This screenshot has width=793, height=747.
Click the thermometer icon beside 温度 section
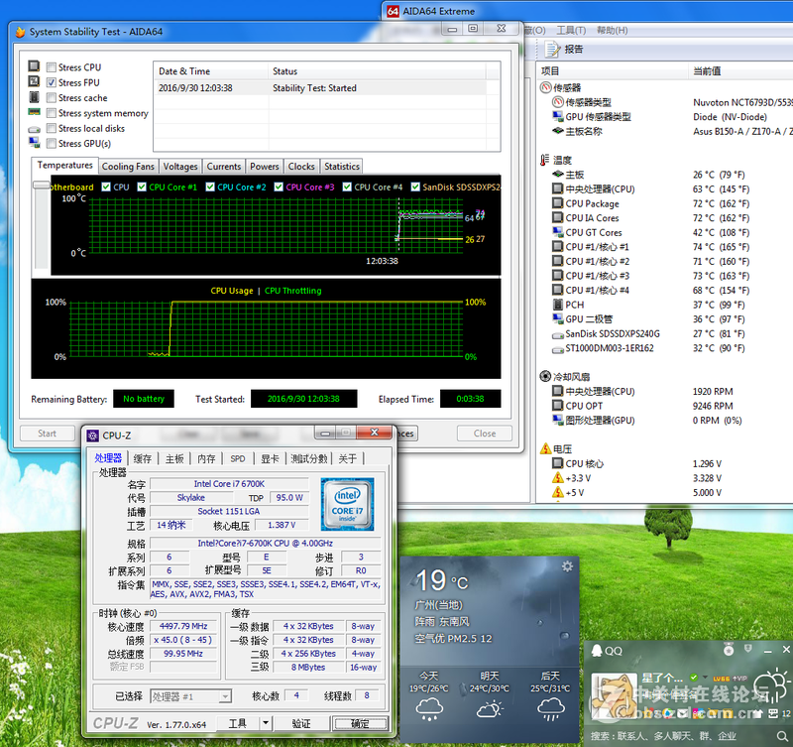point(545,160)
